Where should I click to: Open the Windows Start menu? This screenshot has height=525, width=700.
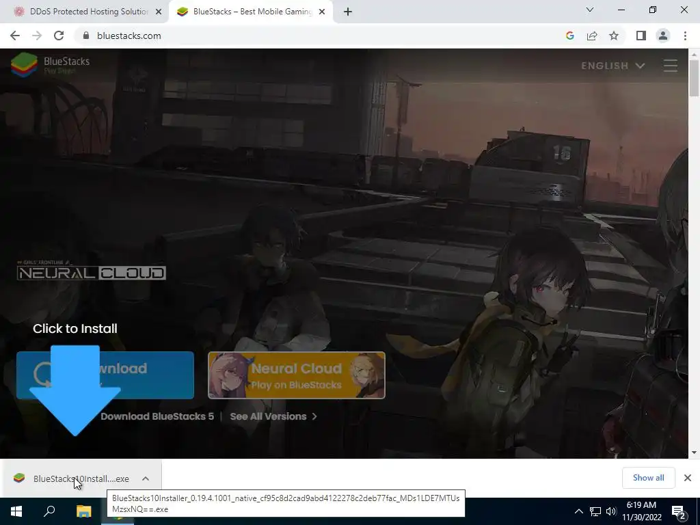pos(16,511)
